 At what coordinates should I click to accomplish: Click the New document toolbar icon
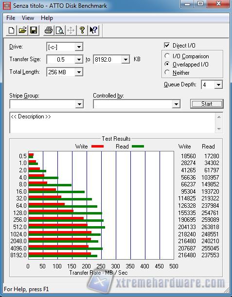click(11, 30)
